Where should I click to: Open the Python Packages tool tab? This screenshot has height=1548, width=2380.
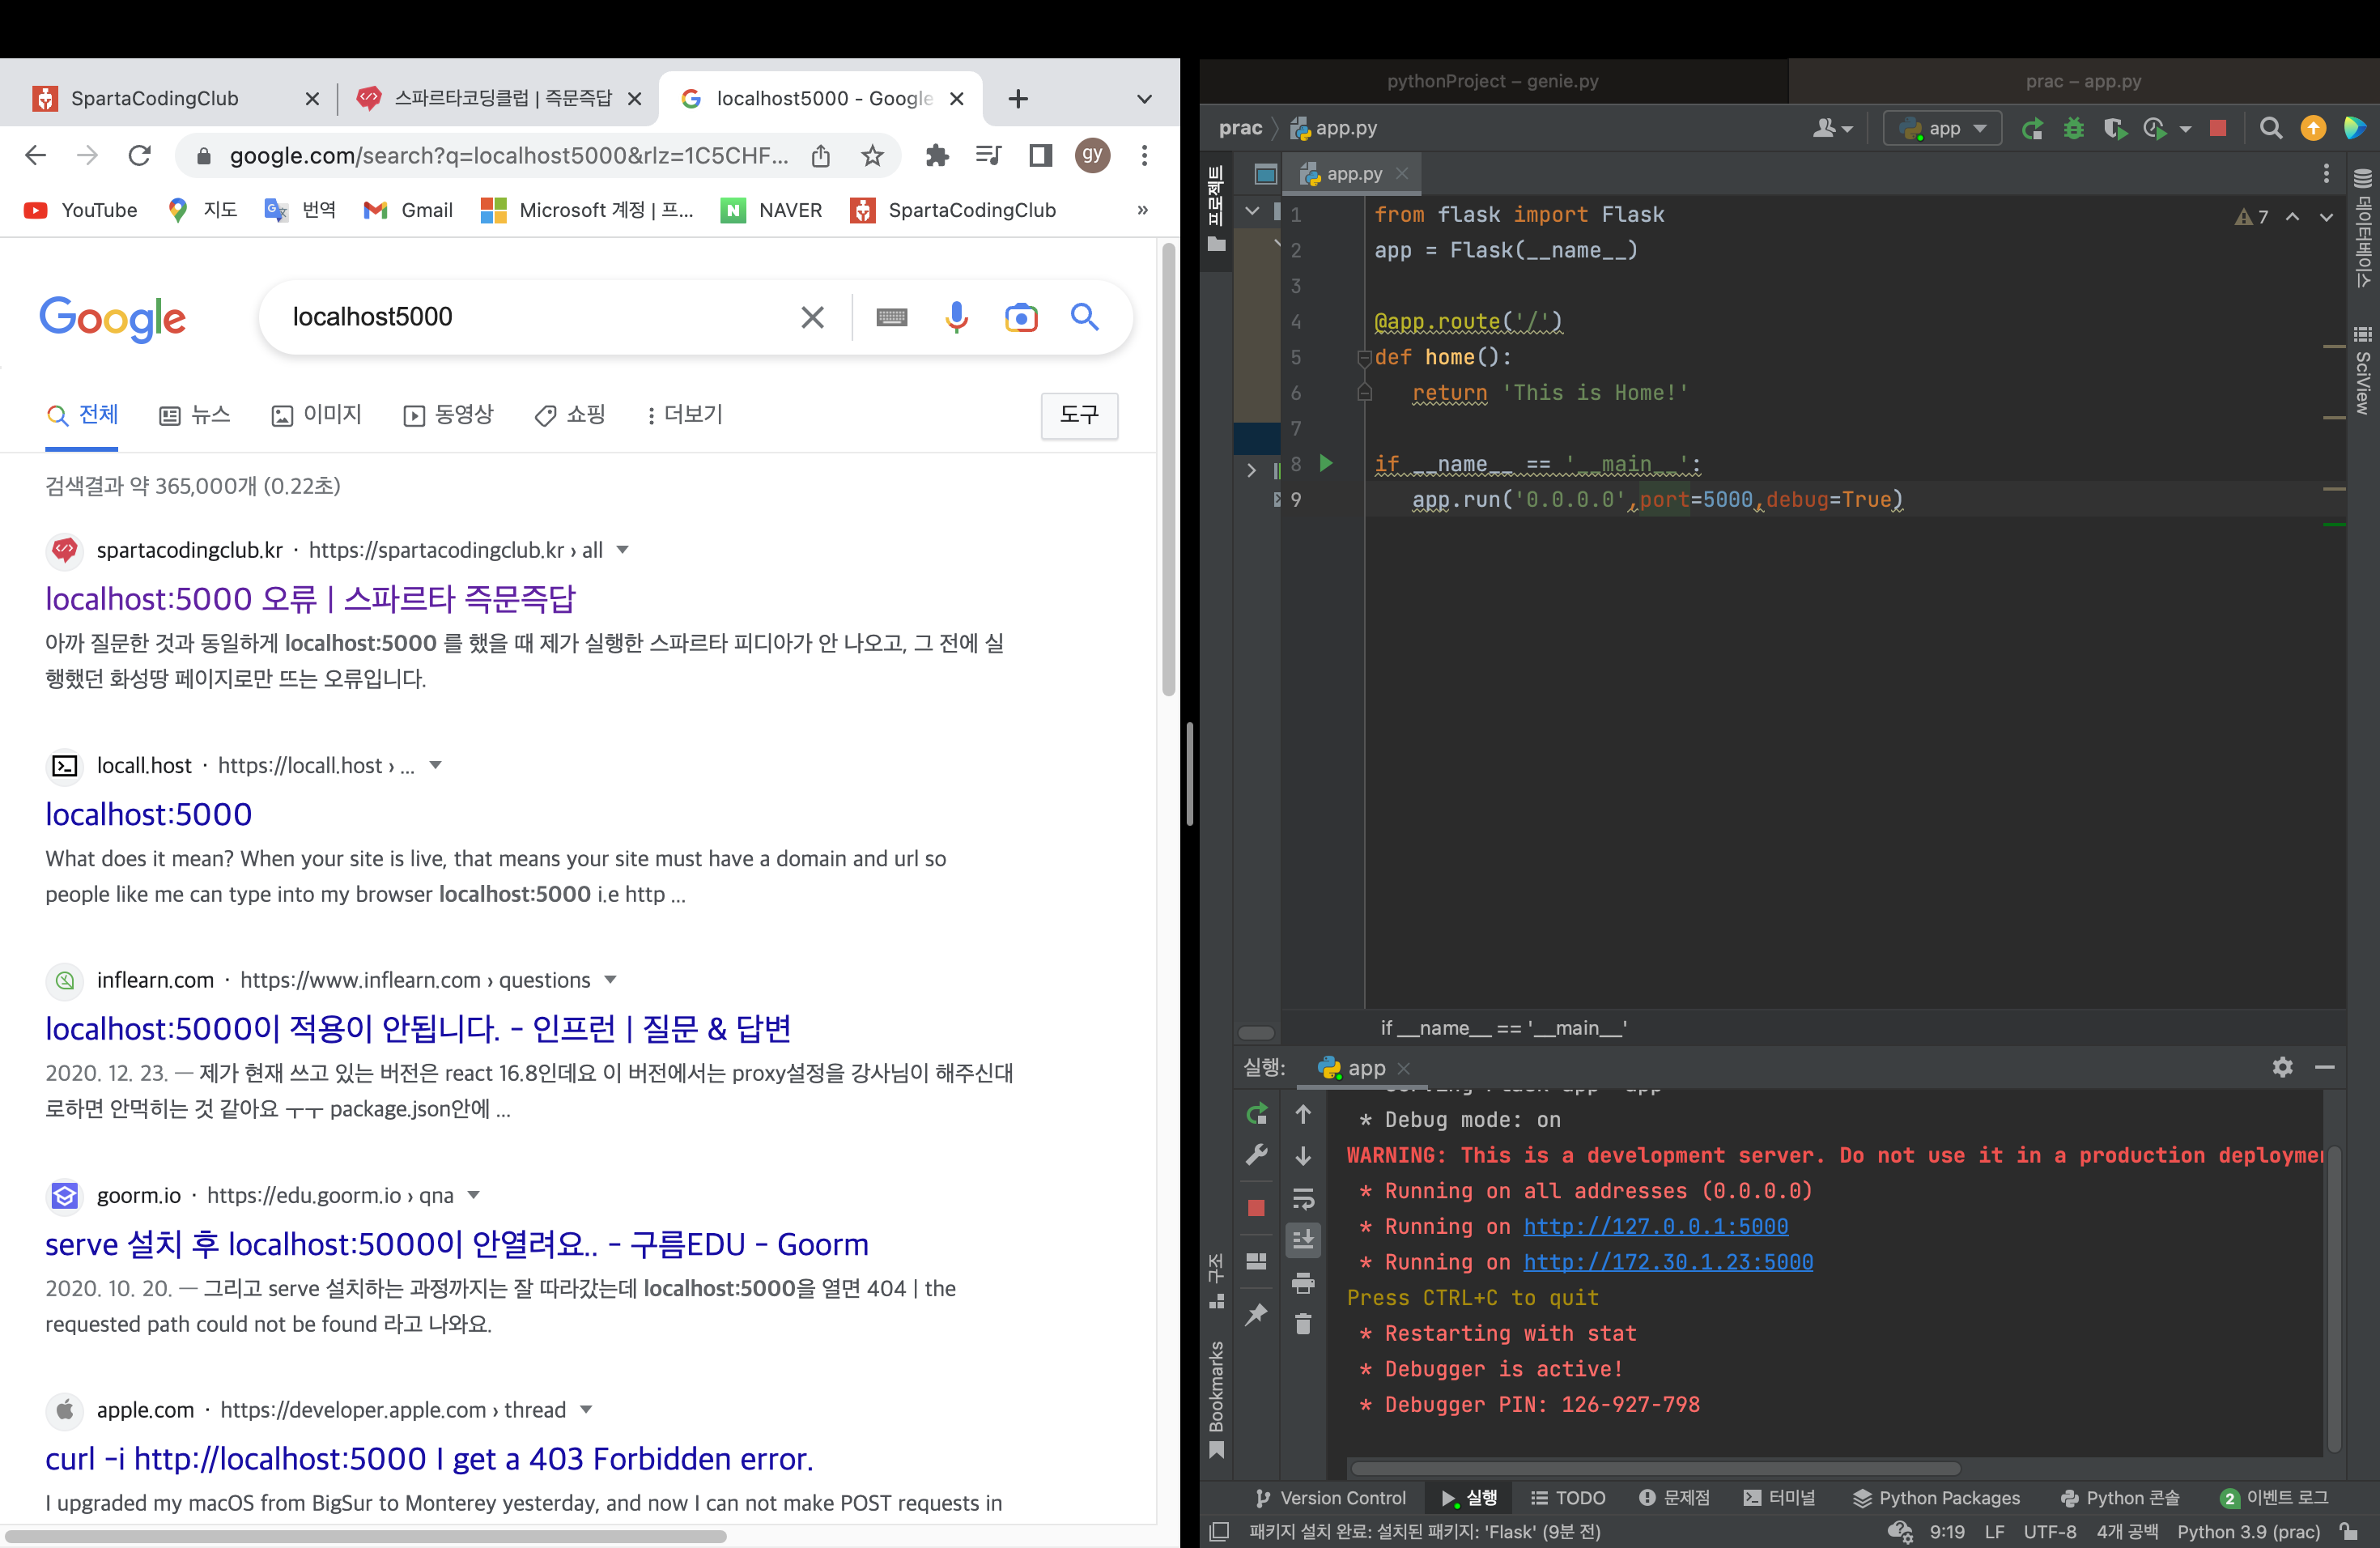[1936, 1497]
